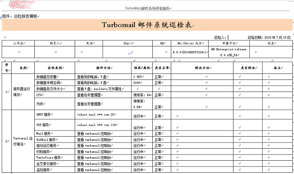Select the 序号 column header
This screenshot has width=294, height=174.
tap(6, 68)
